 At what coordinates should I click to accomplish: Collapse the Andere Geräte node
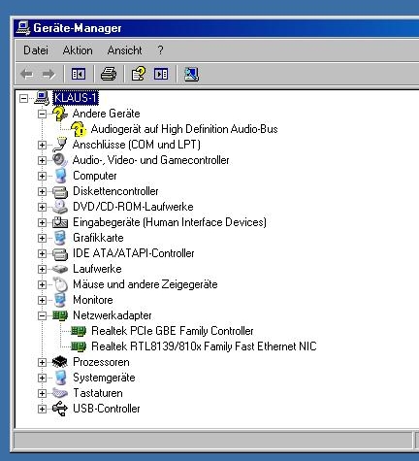(42, 114)
